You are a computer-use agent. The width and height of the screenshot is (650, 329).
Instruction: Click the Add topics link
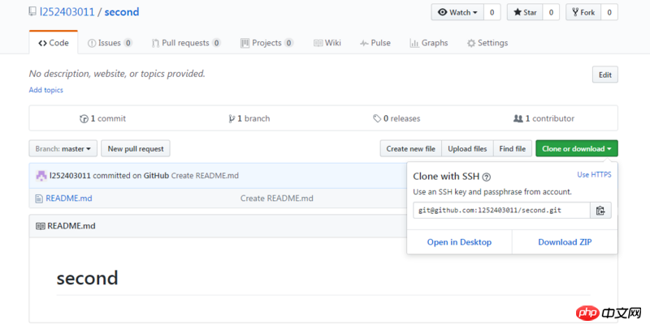46,90
